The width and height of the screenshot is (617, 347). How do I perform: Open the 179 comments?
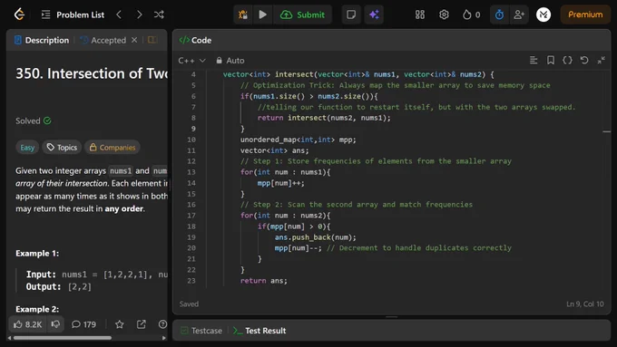[83, 324]
